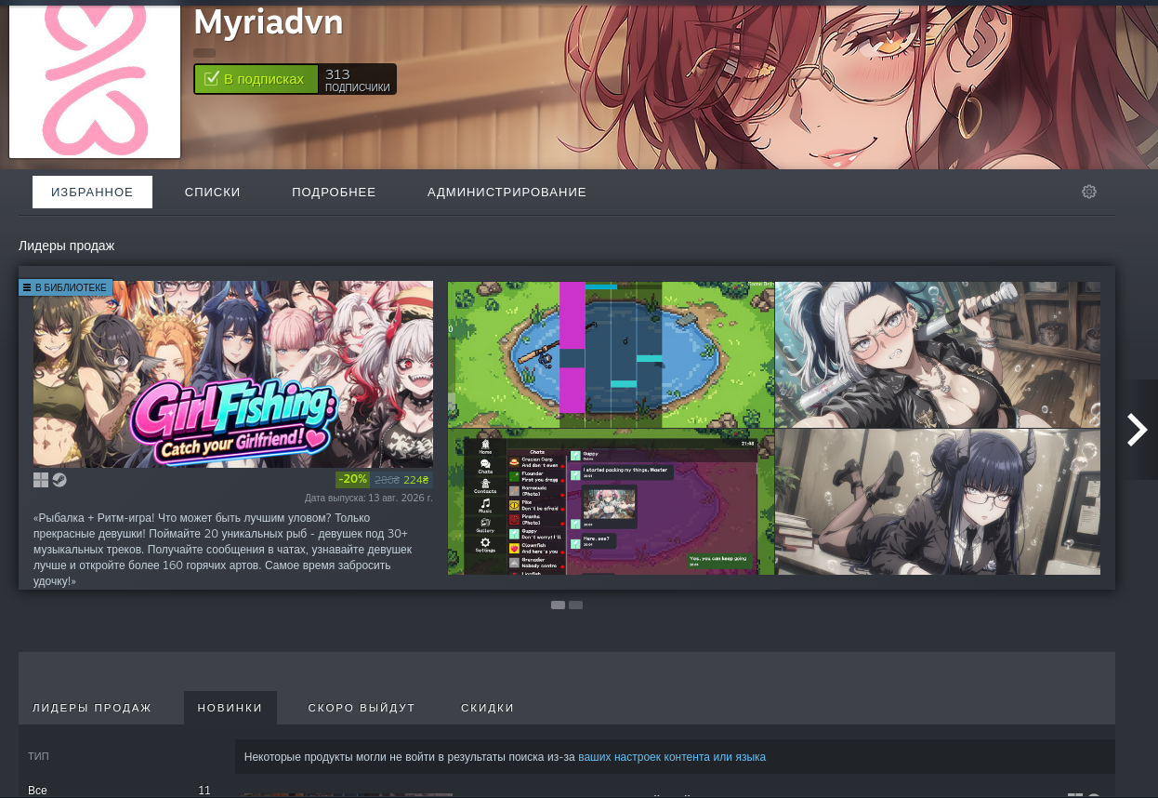Select the СКИДКИ list tab

488,708
